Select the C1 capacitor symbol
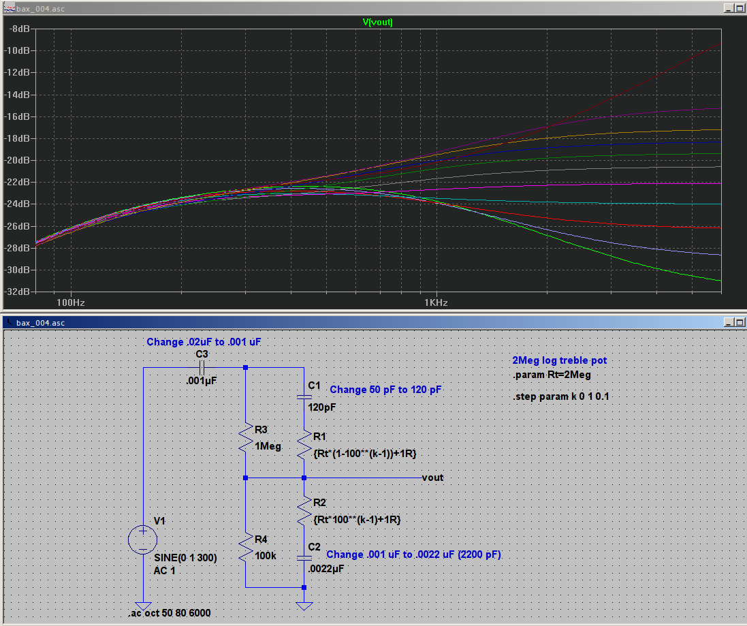747x626 pixels. coord(304,396)
